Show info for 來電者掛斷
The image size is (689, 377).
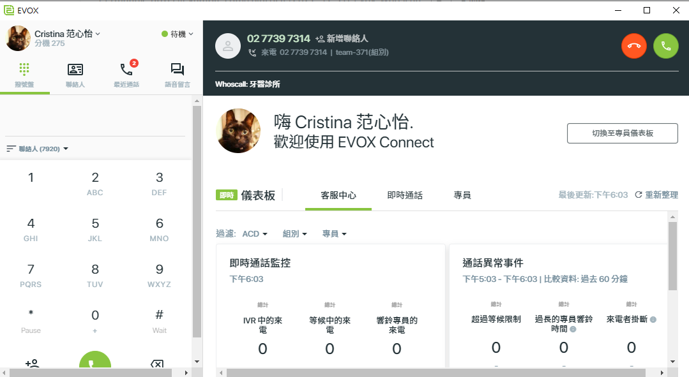pos(653,320)
